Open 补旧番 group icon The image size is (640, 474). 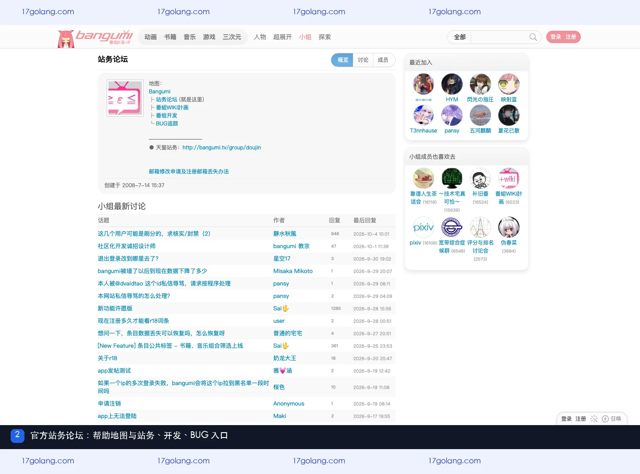[x=480, y=178]
